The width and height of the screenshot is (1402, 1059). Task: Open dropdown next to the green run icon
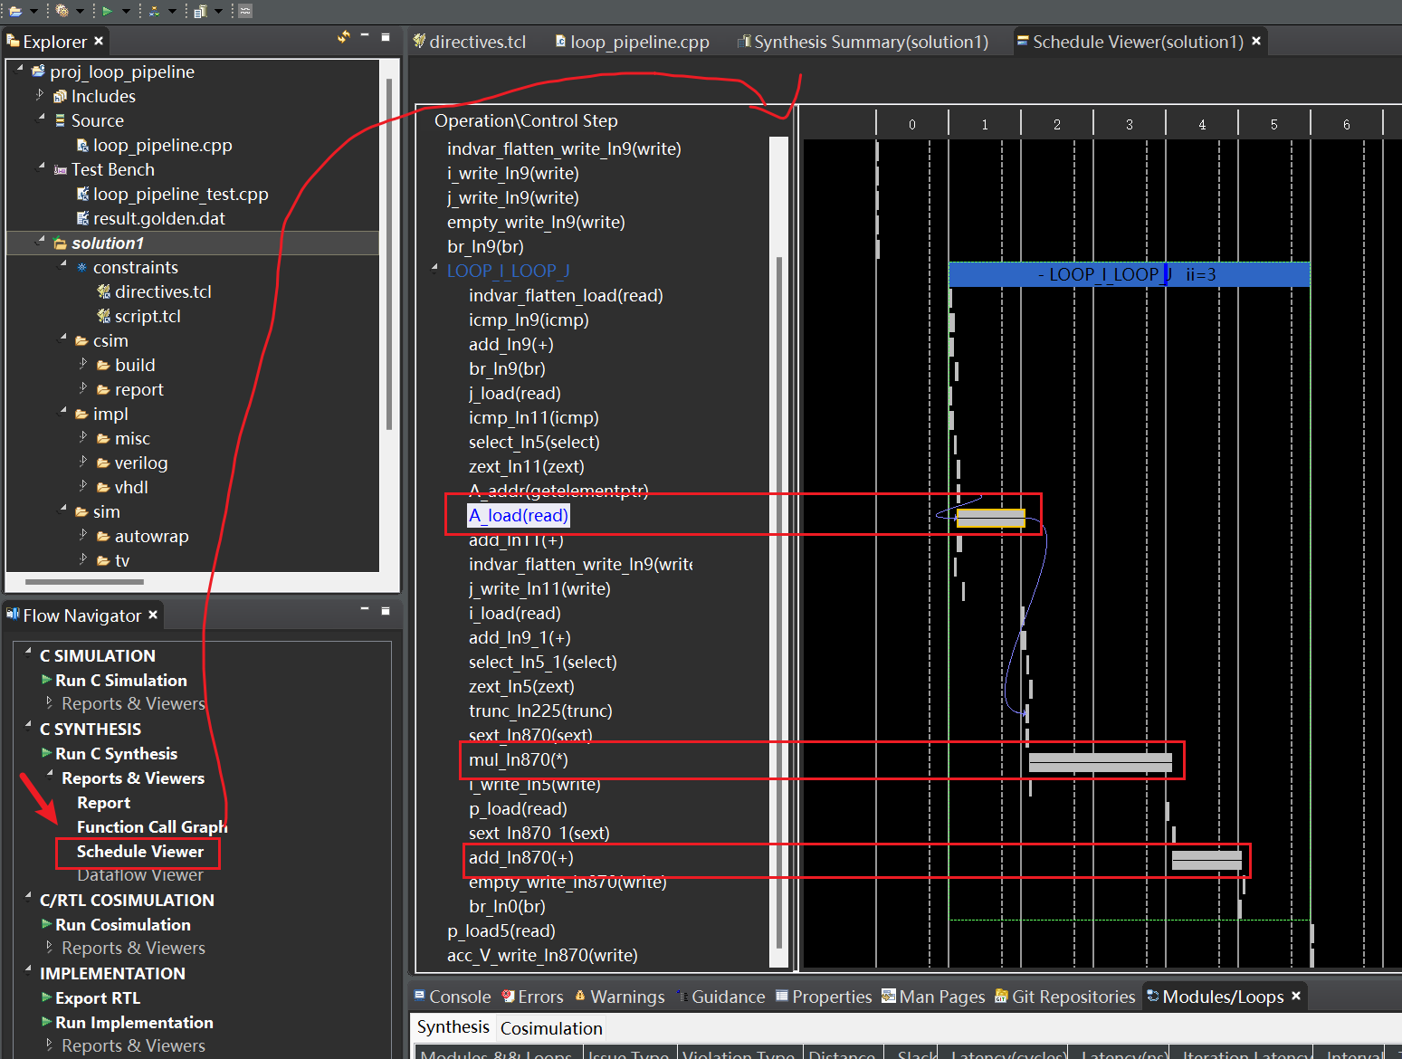tap(126, 12)
